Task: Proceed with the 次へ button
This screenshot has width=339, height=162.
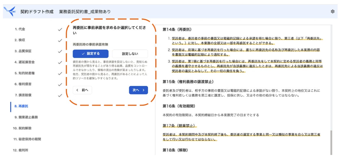Action: pyautogui.click(x=138, y=90)
